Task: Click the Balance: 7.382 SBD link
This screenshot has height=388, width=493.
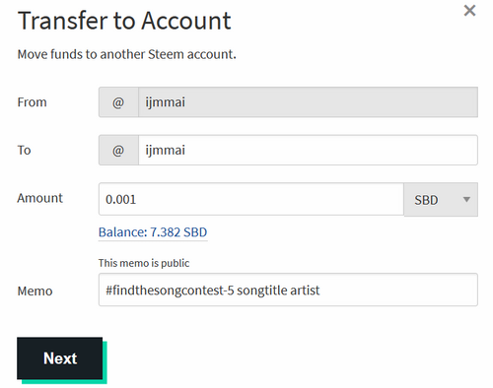Action: click(153, 232)
